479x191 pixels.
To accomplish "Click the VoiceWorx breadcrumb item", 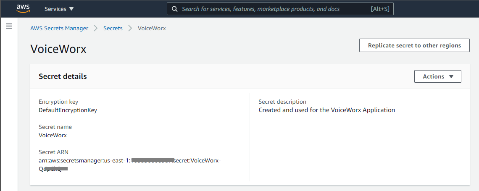I will 152,28.
